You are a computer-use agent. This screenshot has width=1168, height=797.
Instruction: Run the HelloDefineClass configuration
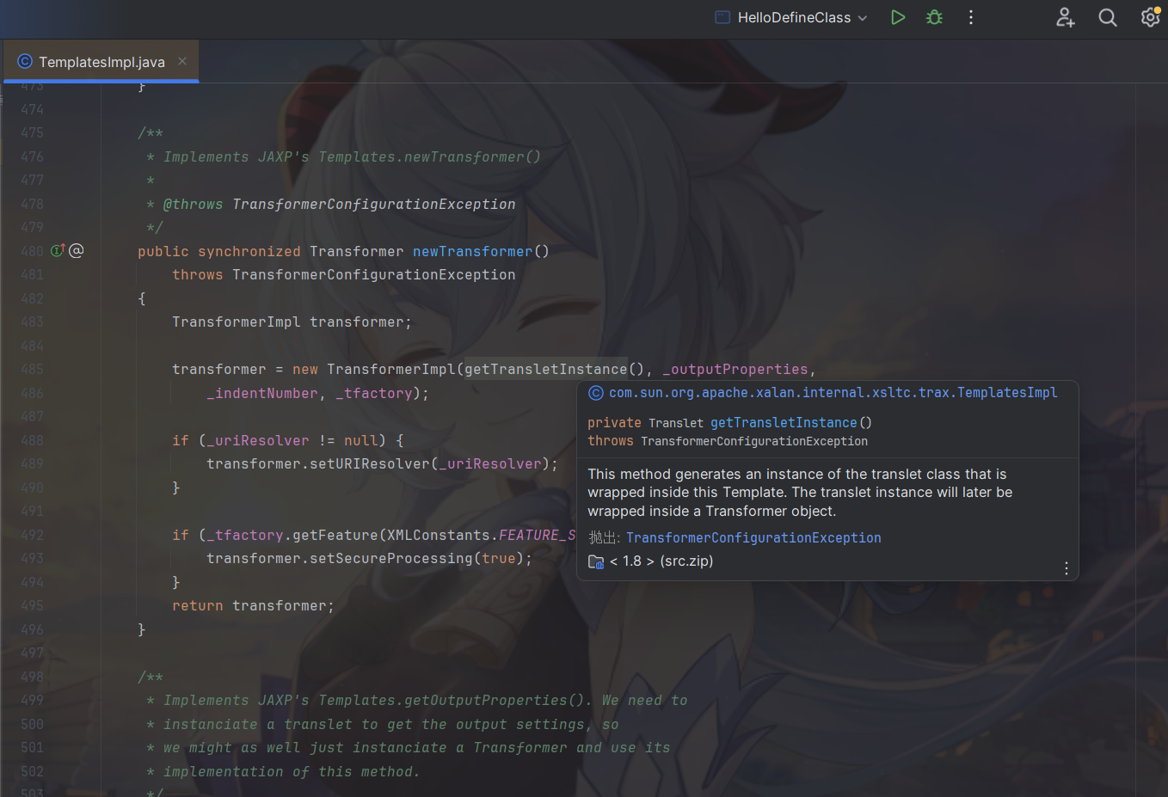pos(898,17)
